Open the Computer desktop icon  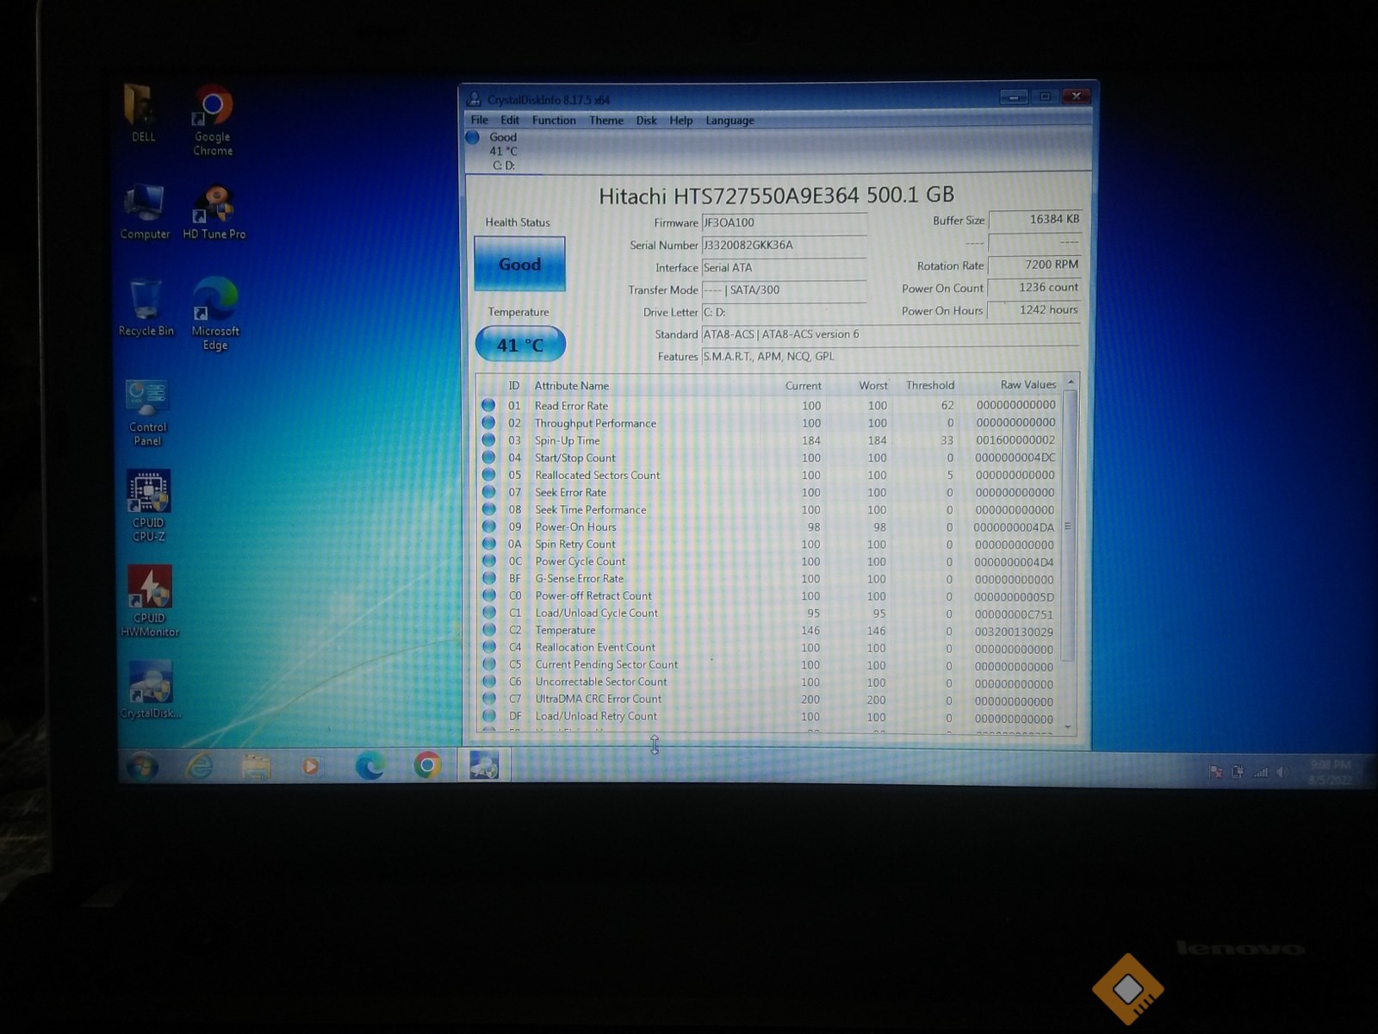[145, 212]
